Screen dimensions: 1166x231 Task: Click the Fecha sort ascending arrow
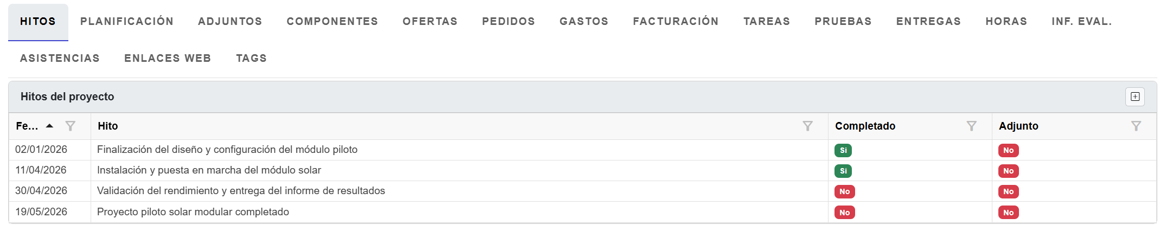click(49, 126)
